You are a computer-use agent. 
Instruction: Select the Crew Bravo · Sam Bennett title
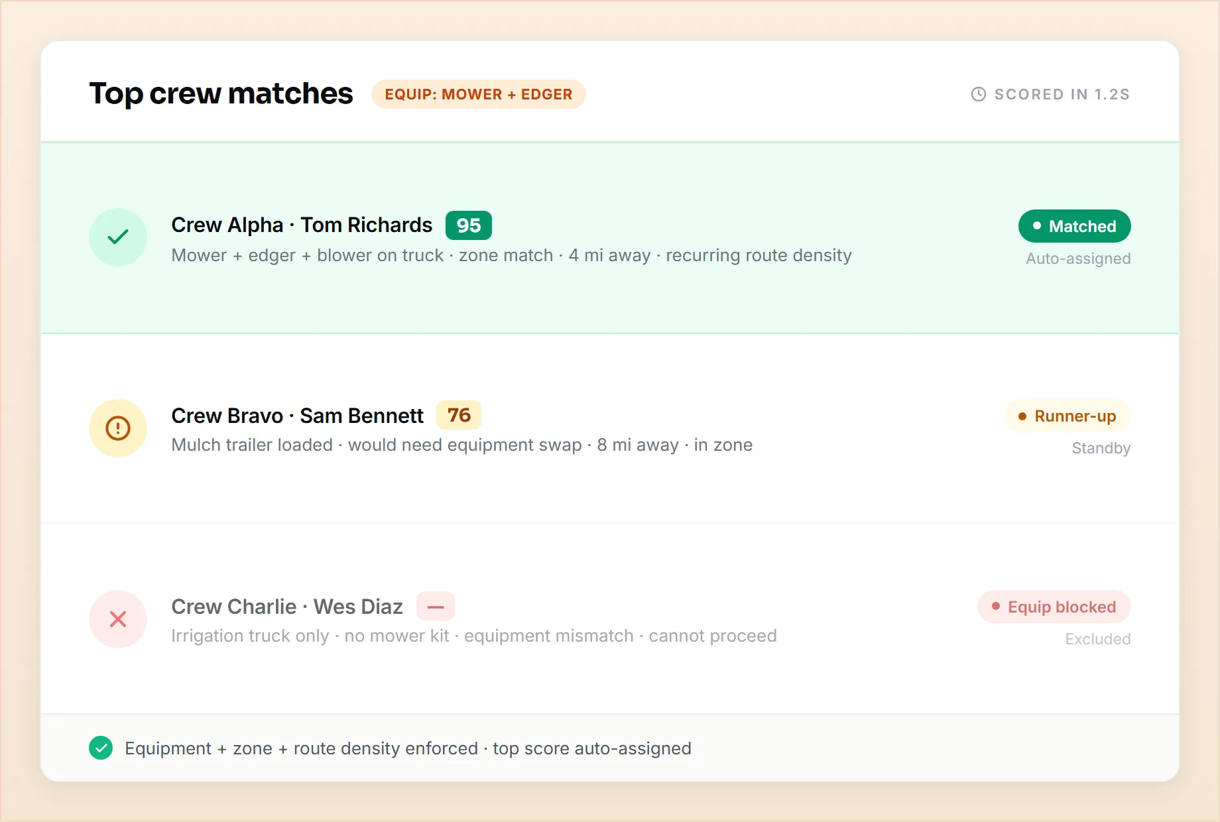pos(297,416)
